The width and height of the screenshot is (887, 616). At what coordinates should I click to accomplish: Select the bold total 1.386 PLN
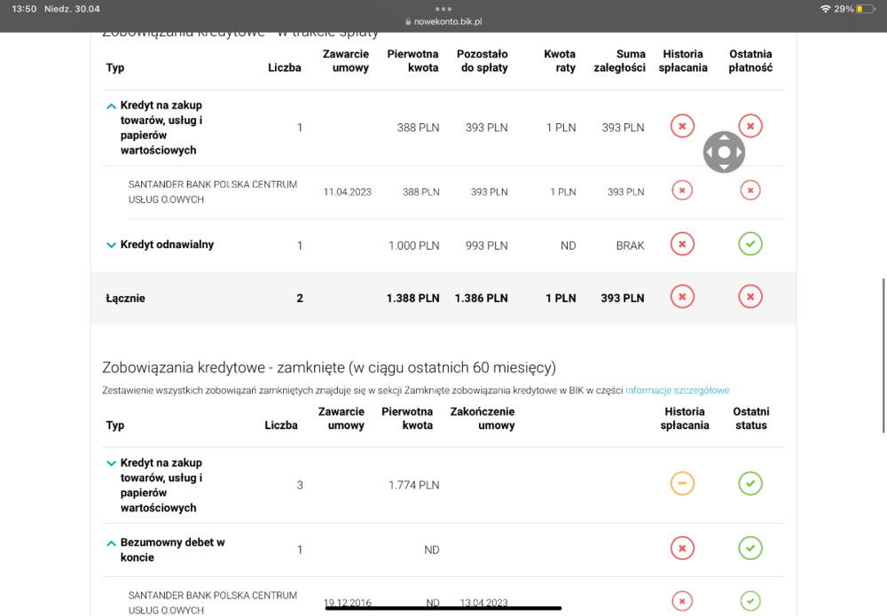click(482, 299)
